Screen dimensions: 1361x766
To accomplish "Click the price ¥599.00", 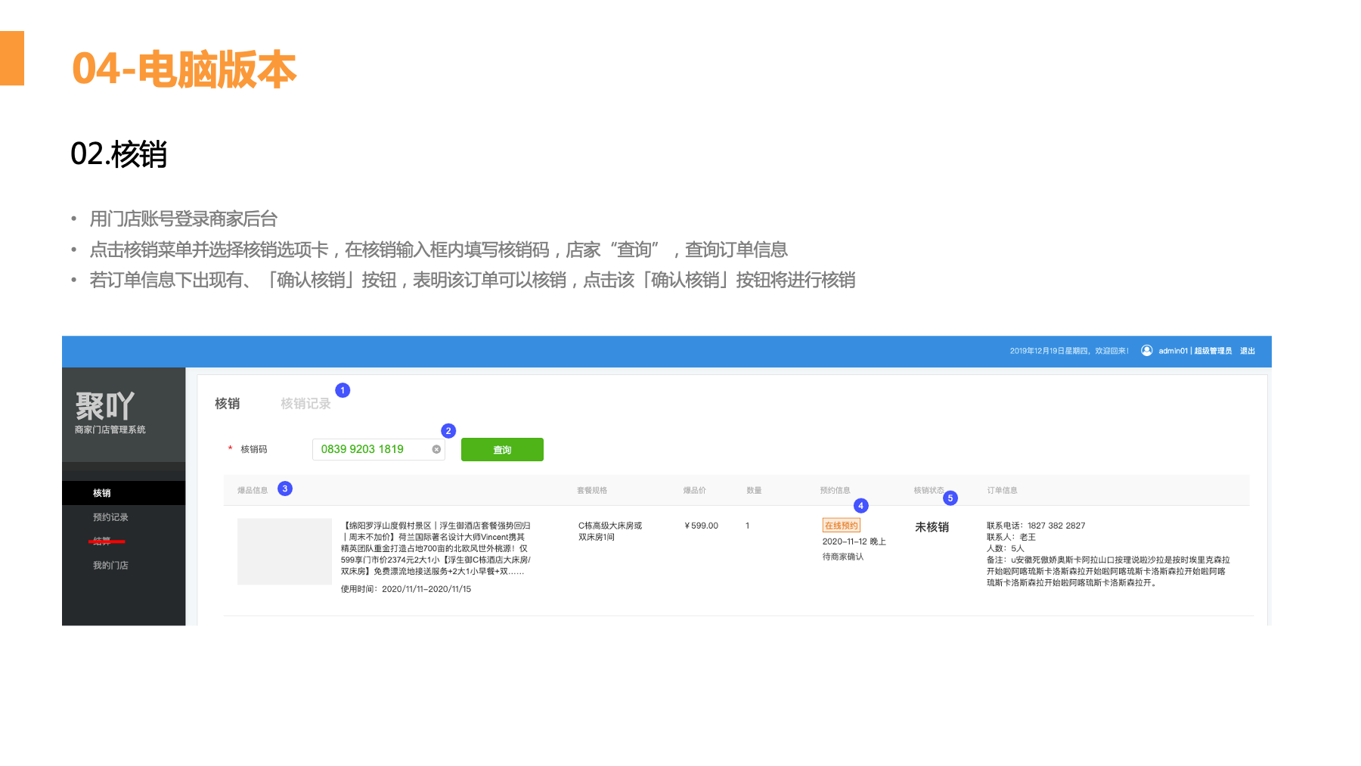I will click(x=701, y=526).
